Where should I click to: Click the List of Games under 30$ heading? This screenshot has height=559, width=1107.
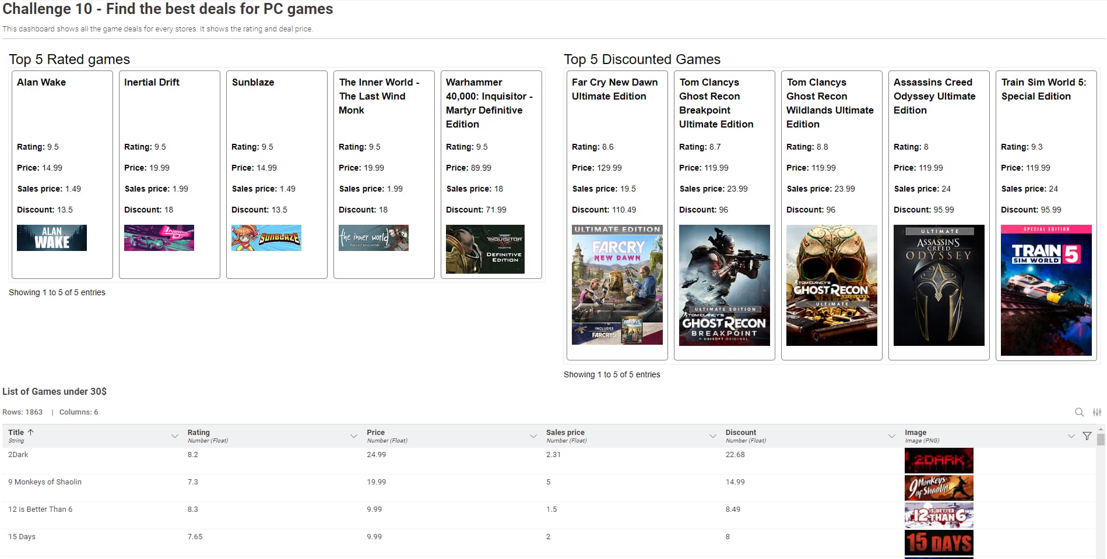click(x=54, y=391)
